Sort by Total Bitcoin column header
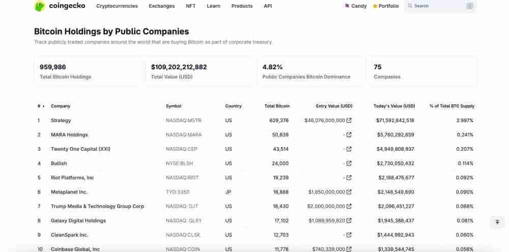Viewport: 509px width, 252px height. (277, 106)
